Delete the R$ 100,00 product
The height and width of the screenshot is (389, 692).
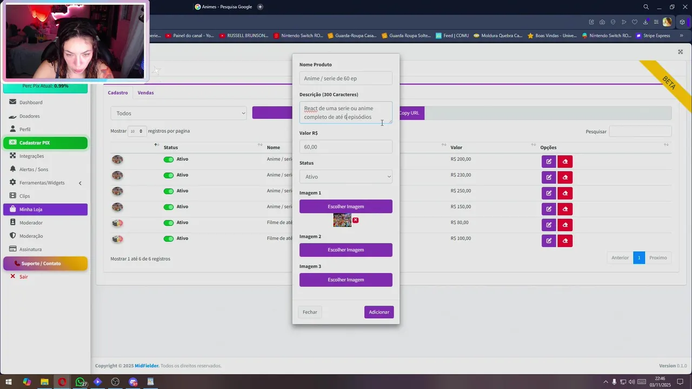(x=565, y=240)
